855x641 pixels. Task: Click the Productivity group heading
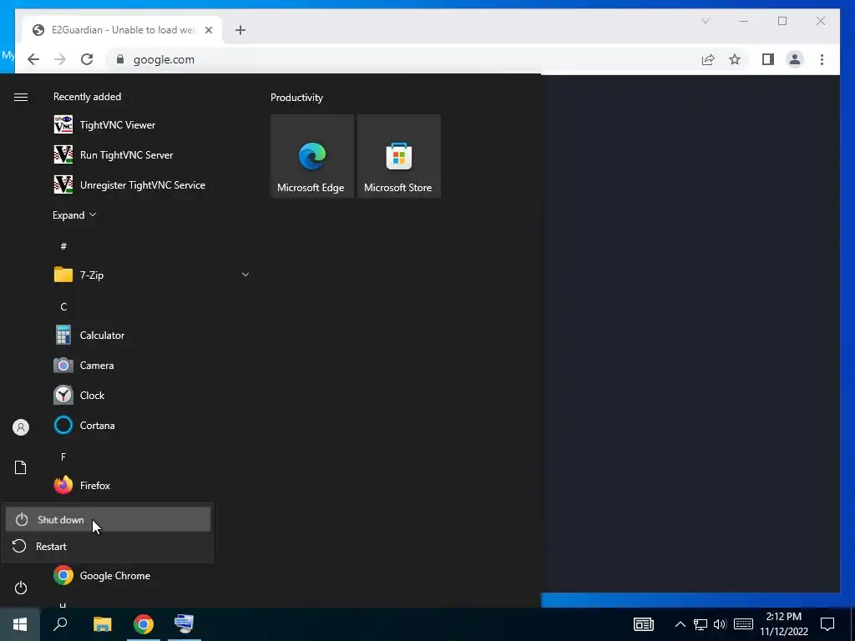click(296, 98)
